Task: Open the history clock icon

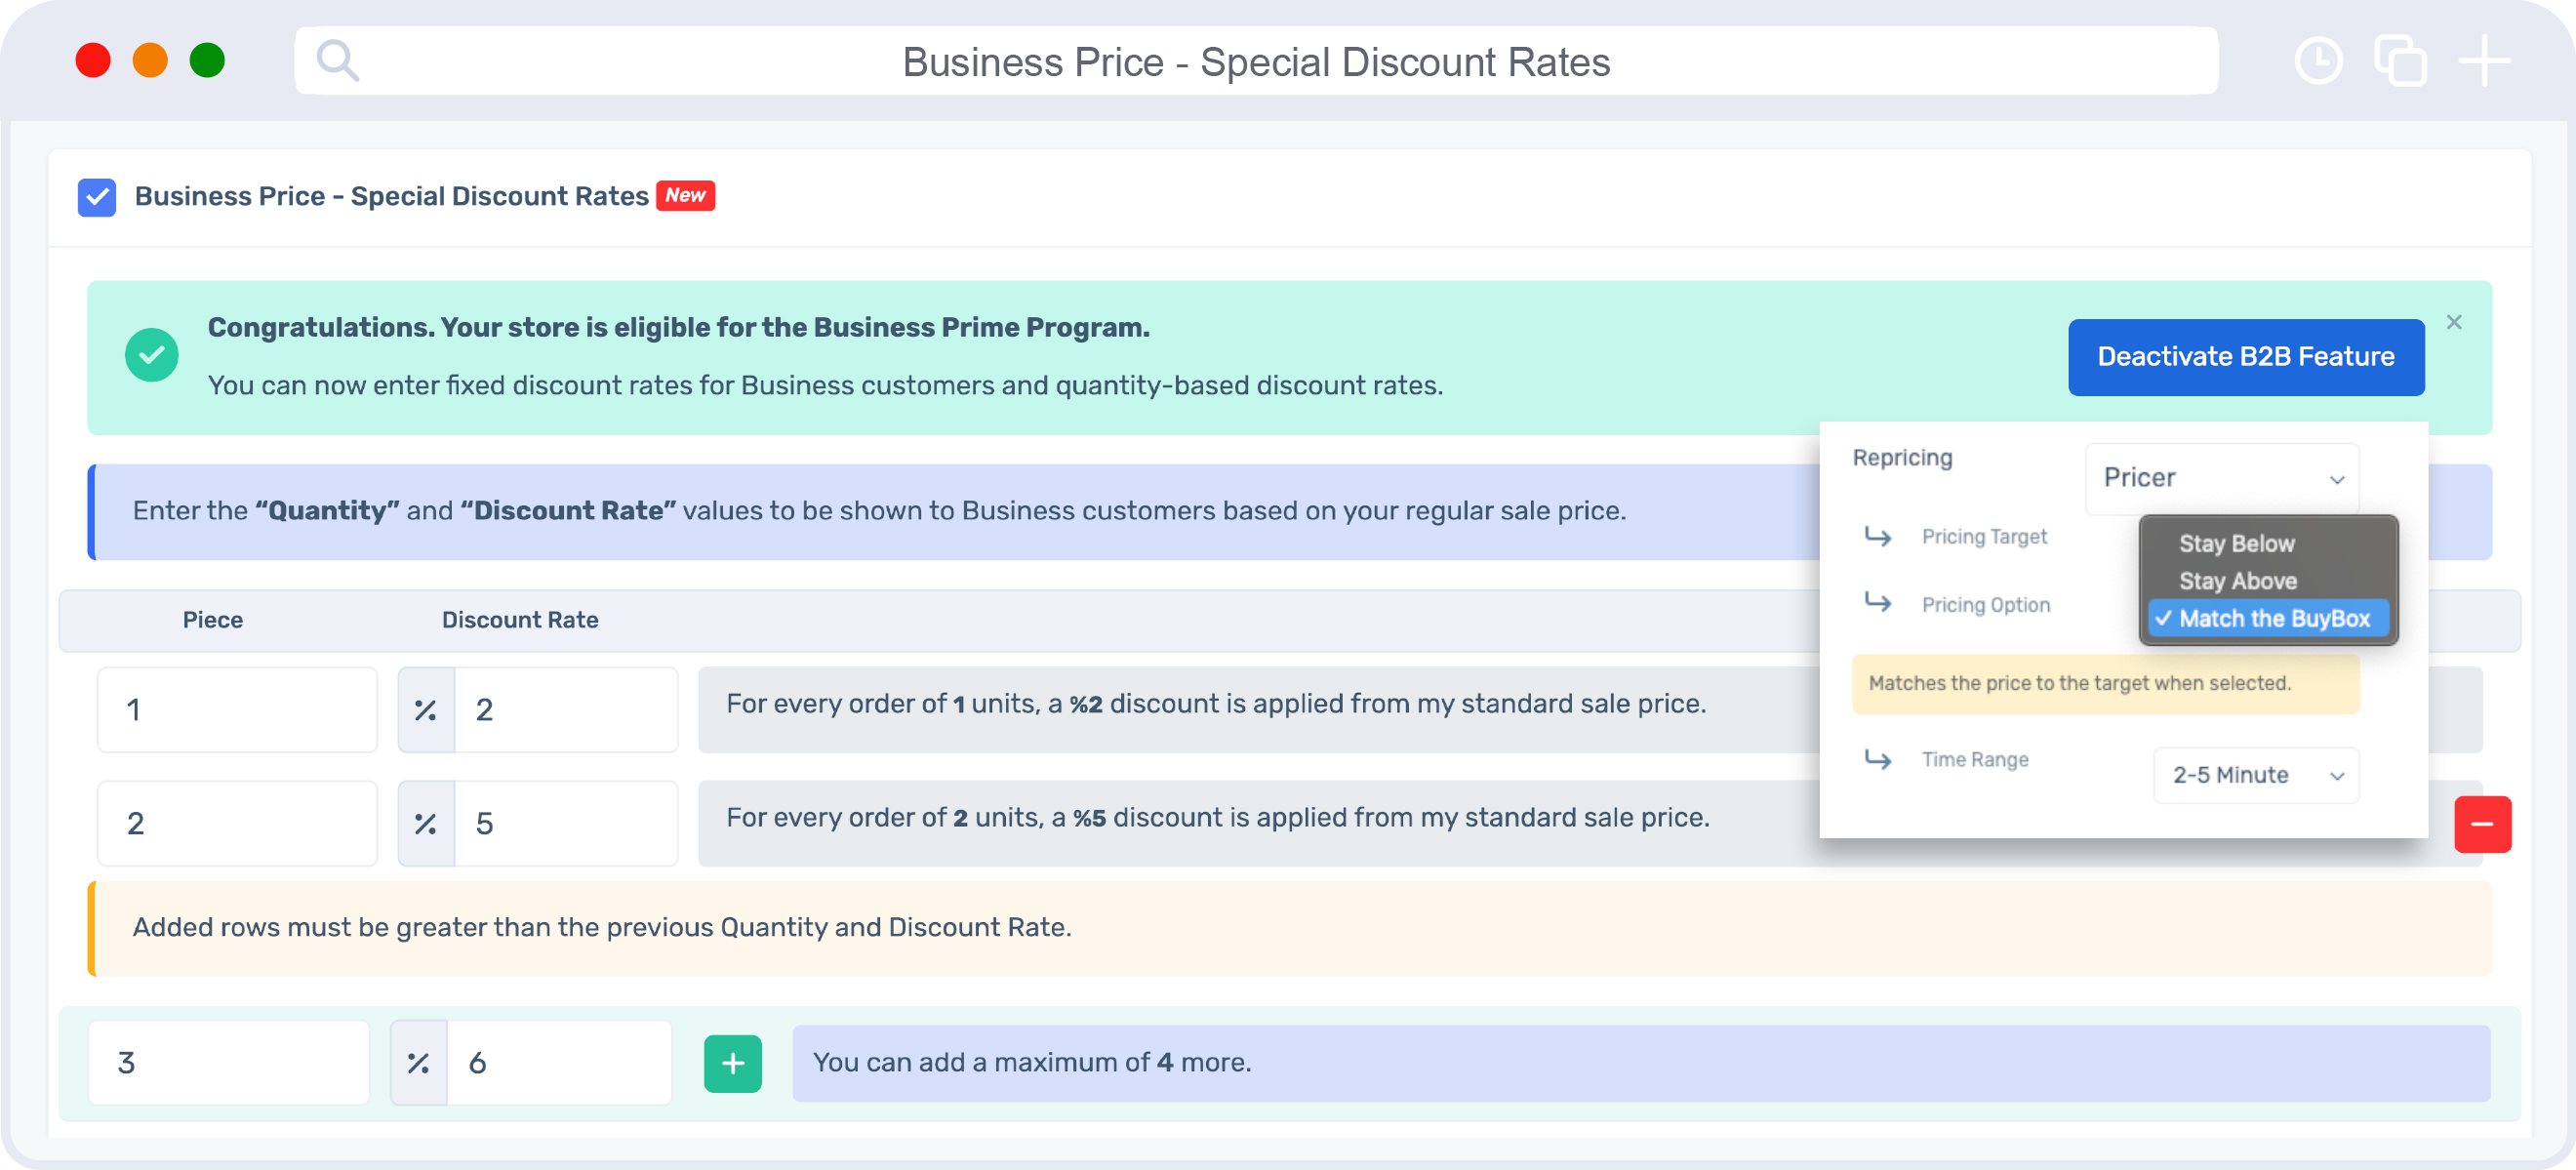Action: [2317, 61]
